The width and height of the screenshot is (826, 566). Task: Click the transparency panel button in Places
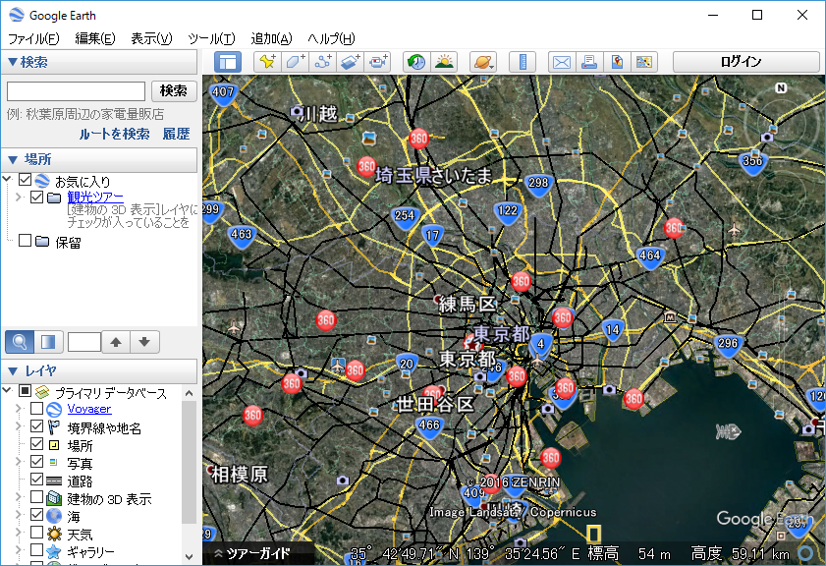48,342
